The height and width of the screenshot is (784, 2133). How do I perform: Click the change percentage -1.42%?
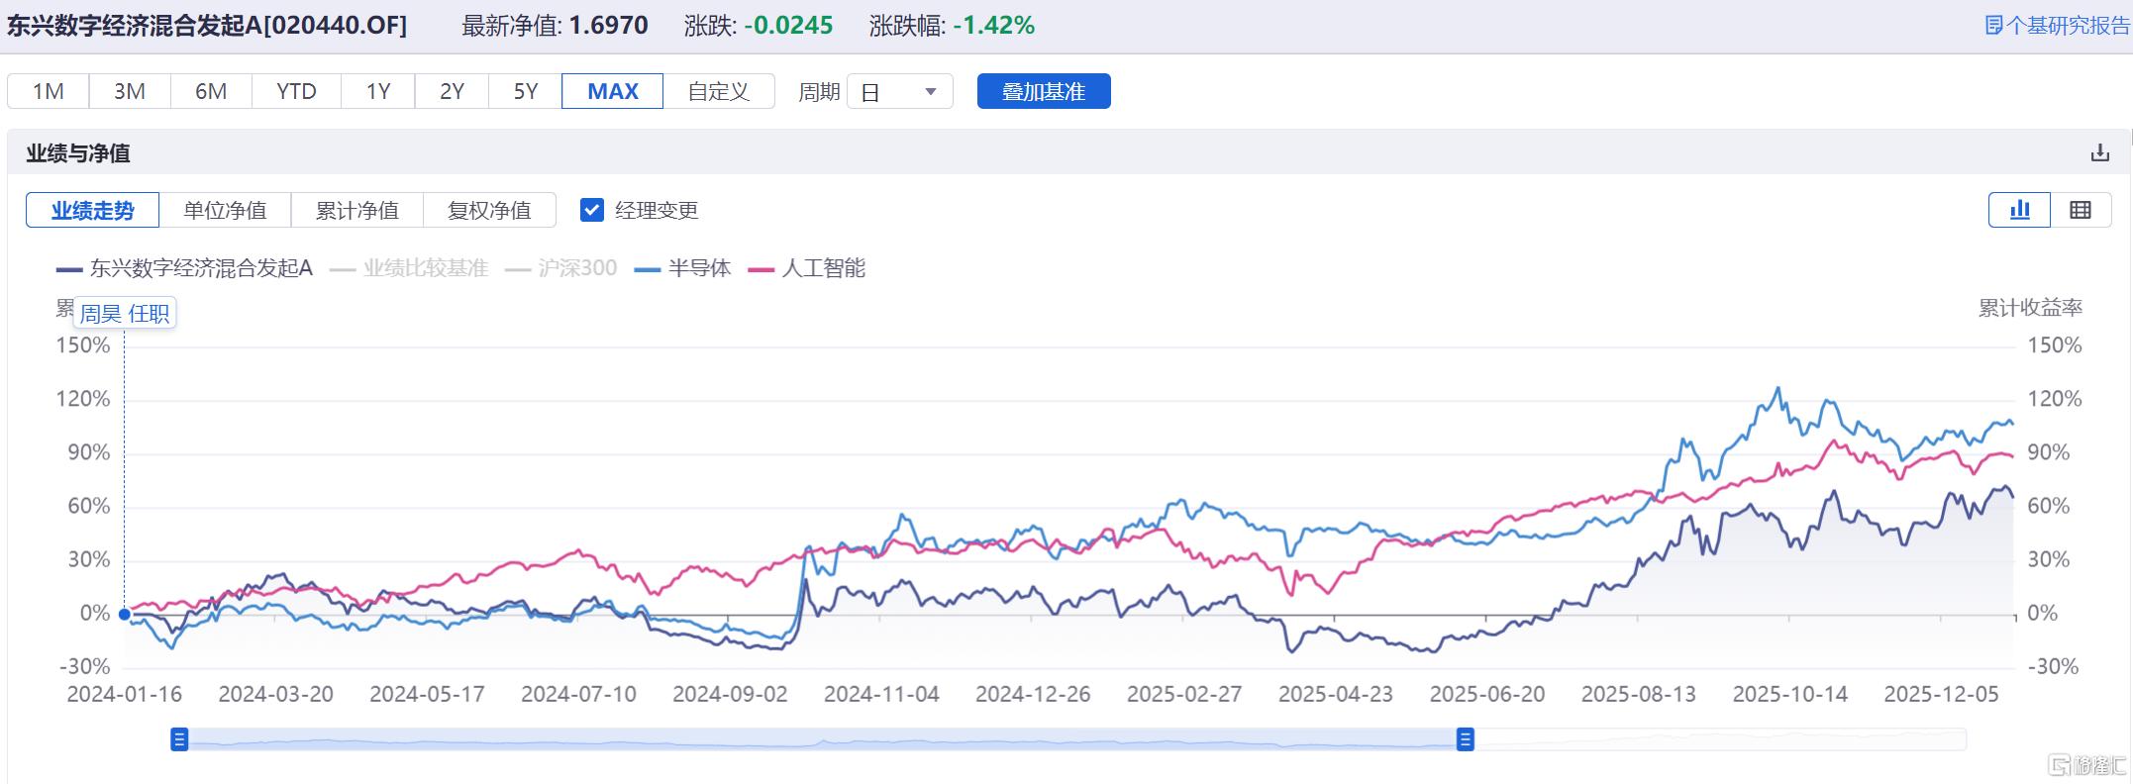pos(994,26)
